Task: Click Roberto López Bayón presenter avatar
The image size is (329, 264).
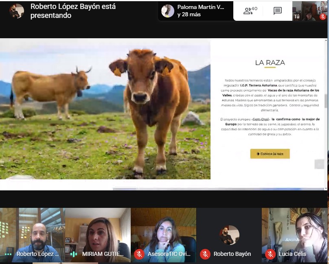Action: 17,11
